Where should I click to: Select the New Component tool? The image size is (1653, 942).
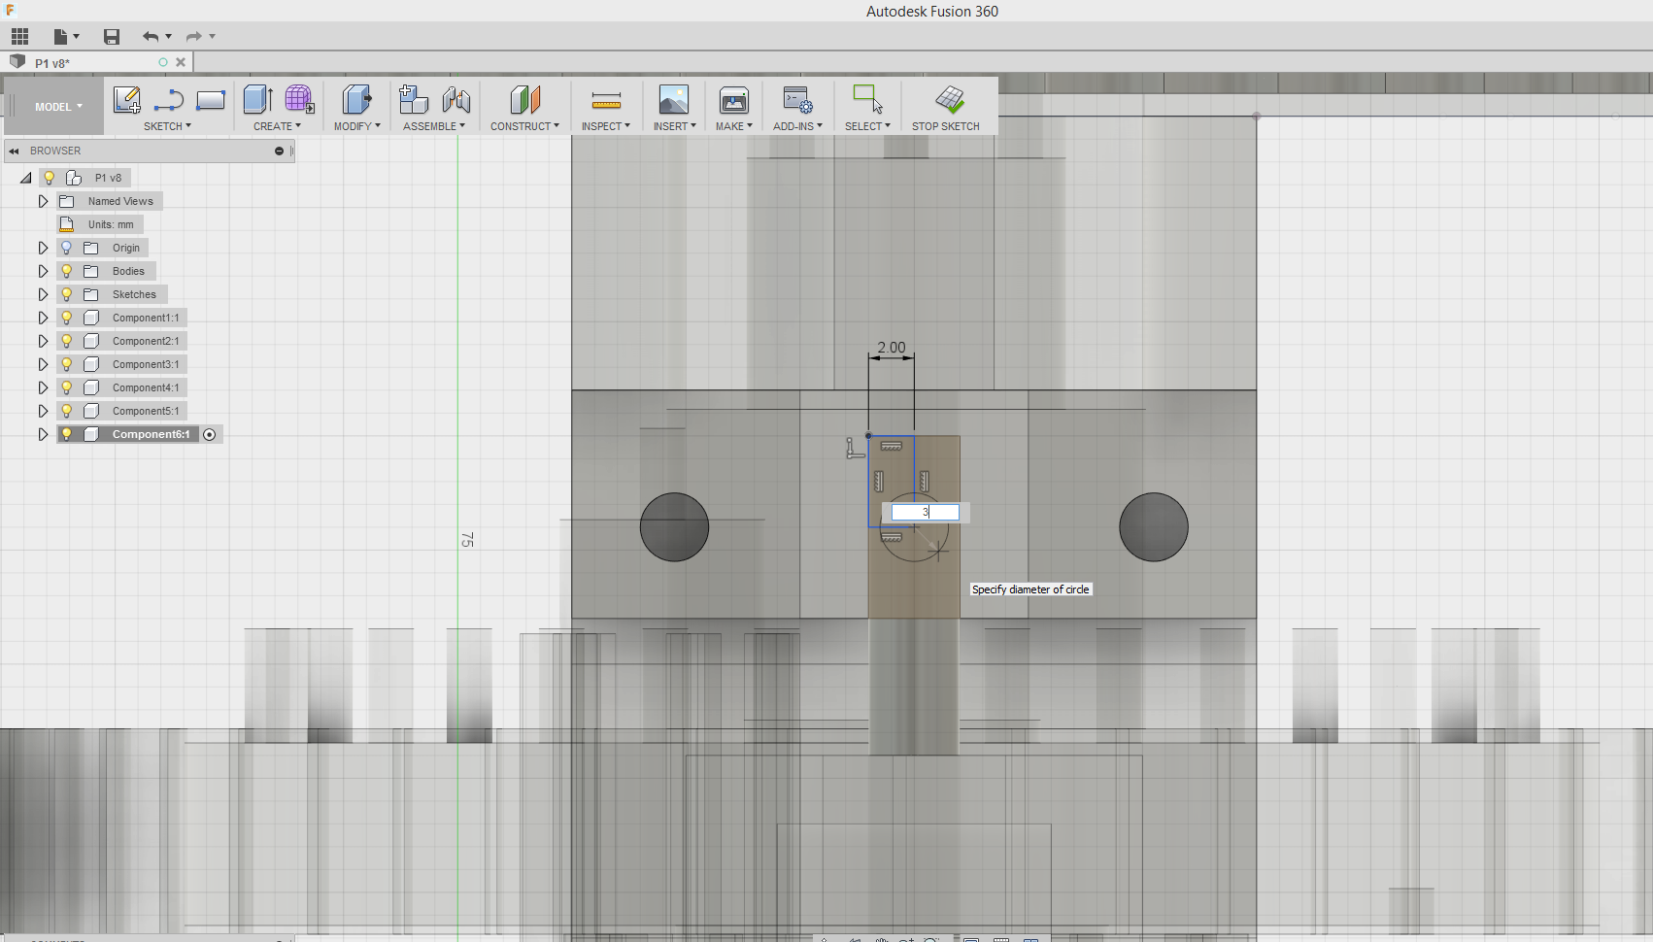coord(414,99)
